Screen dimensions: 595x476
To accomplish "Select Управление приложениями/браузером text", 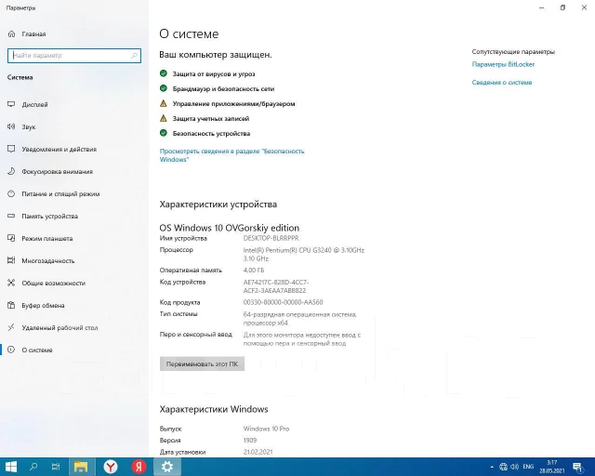I will [x=233, y=103].
